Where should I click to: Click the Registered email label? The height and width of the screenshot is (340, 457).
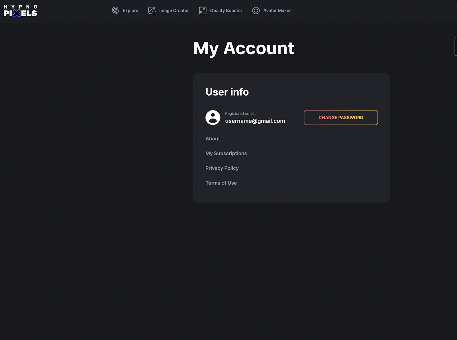[240, 114]
